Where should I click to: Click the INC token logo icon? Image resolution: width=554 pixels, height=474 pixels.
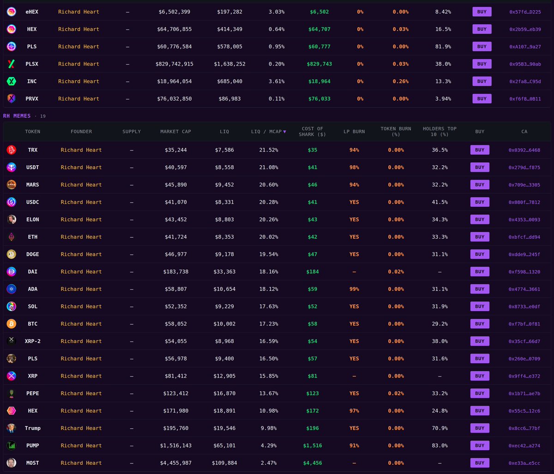pyautogui.click(x=12, y=81)
